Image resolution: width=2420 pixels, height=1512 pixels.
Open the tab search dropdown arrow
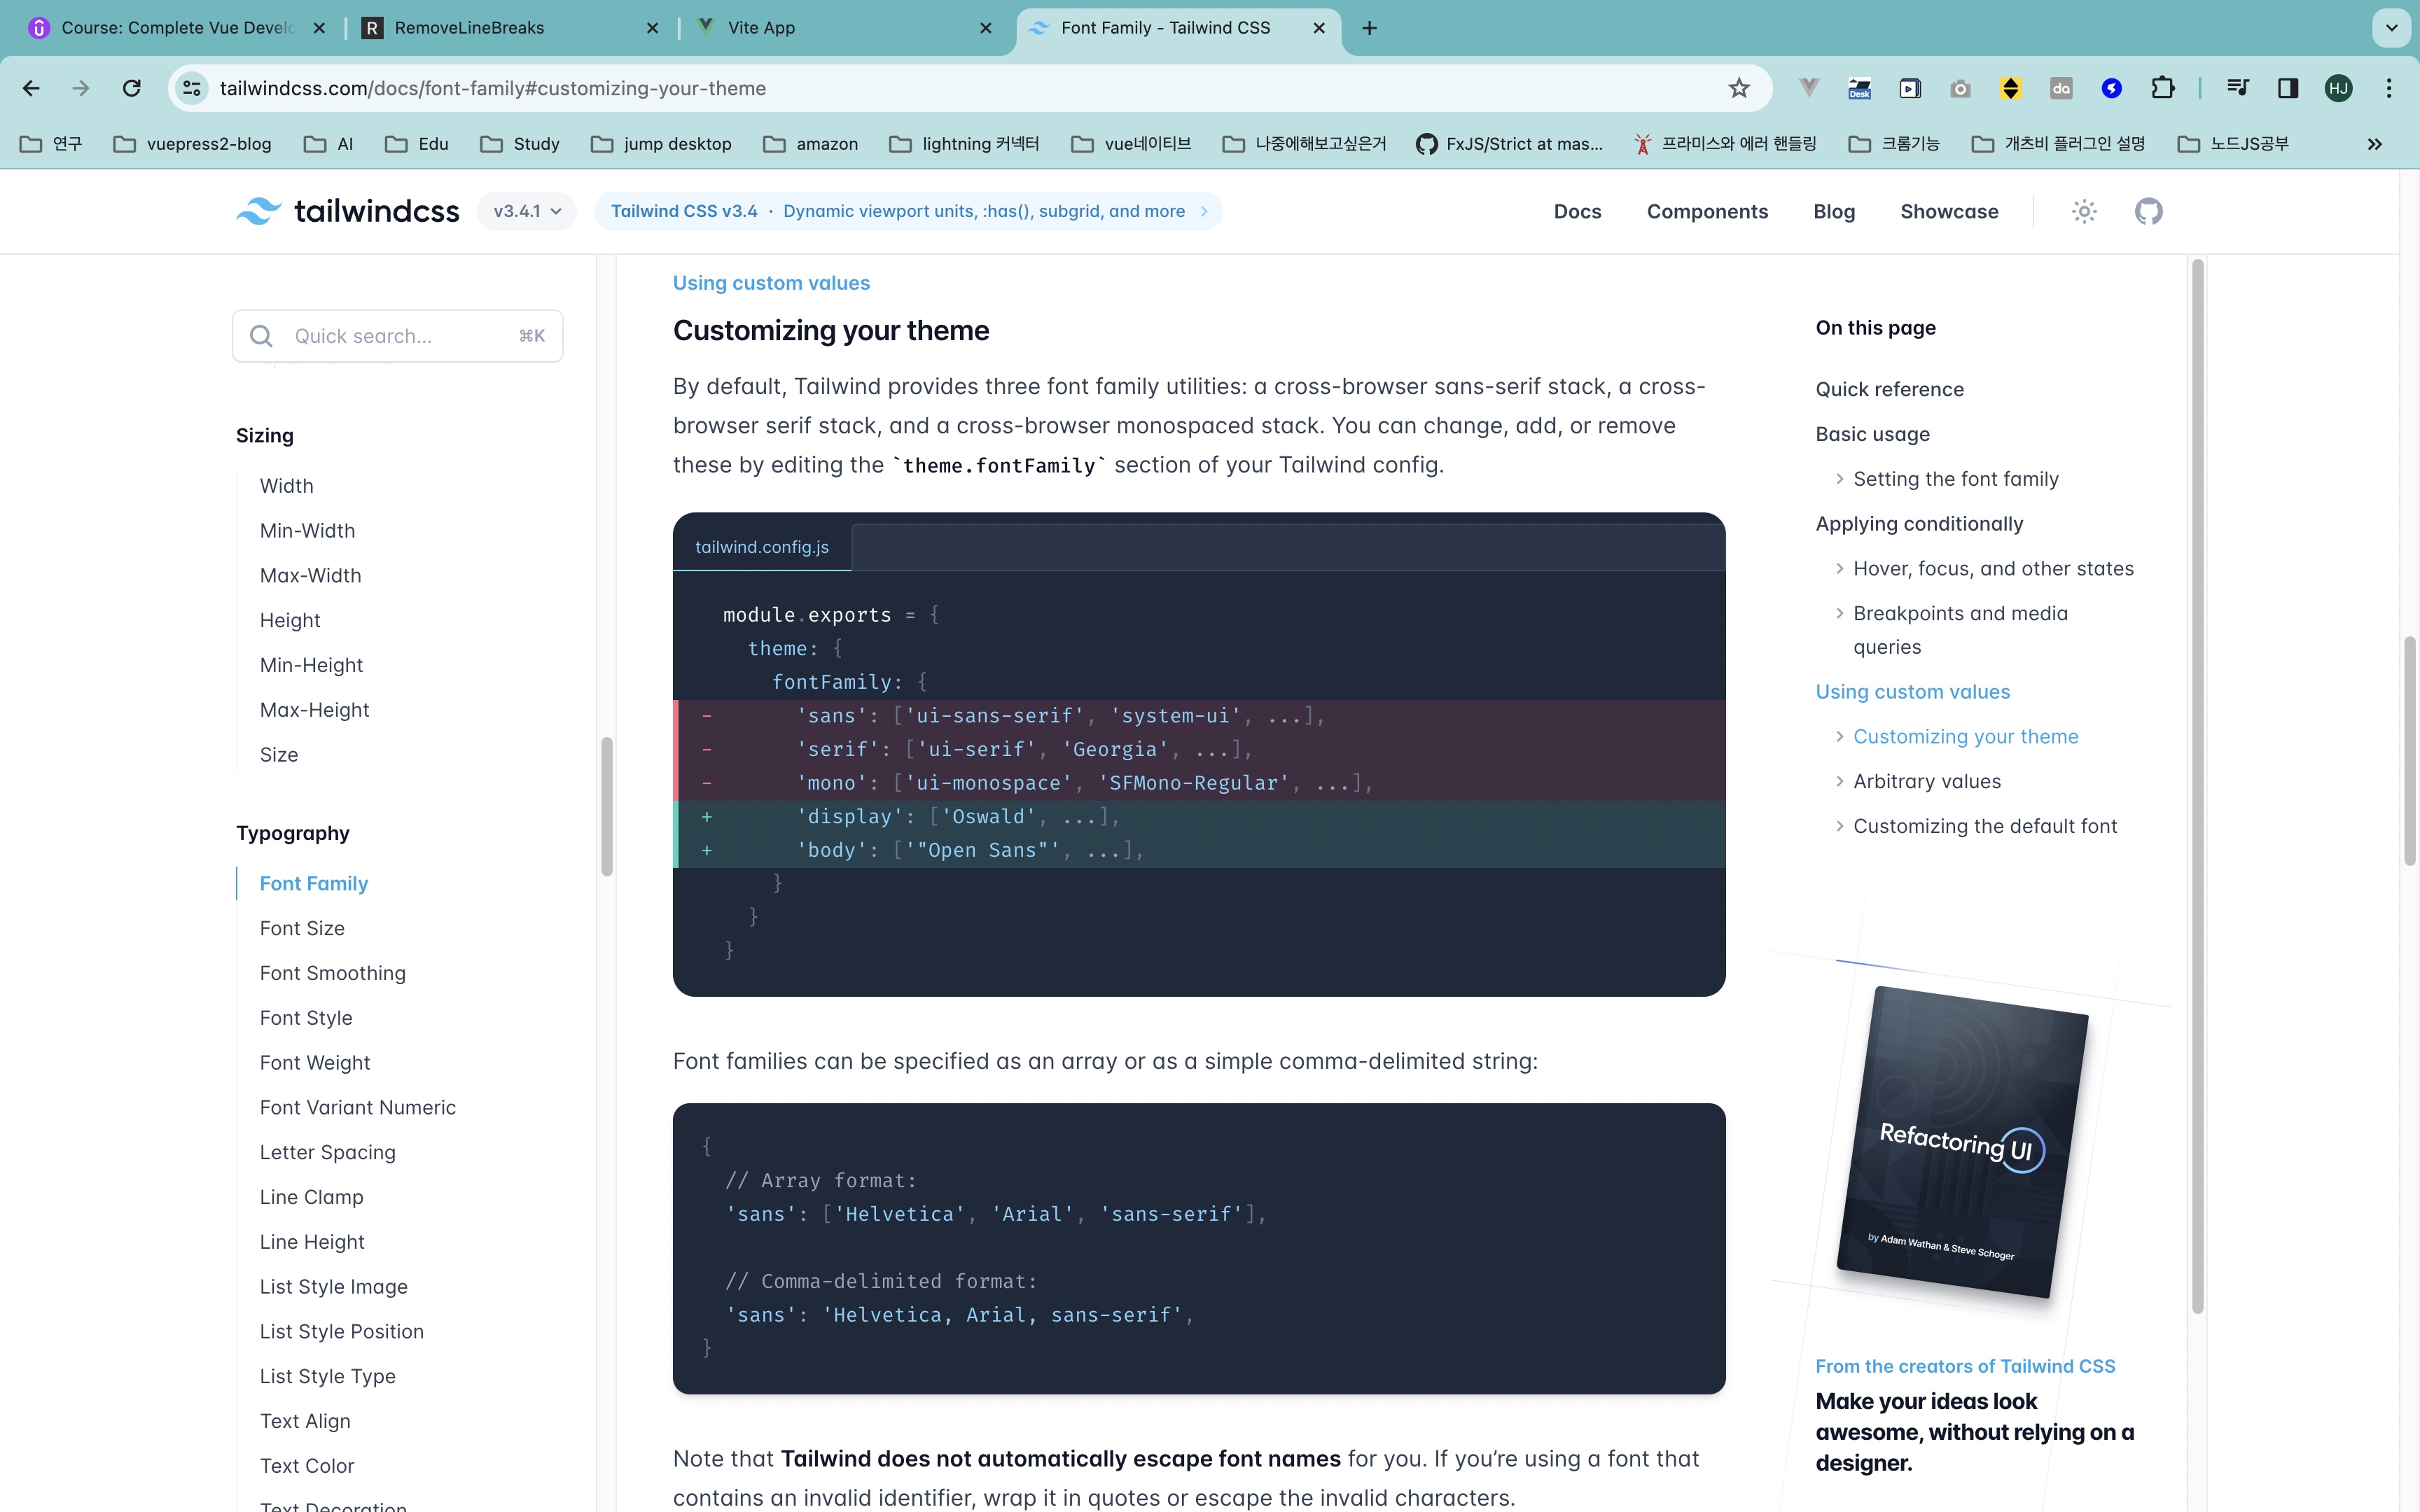click(2391, 28)
